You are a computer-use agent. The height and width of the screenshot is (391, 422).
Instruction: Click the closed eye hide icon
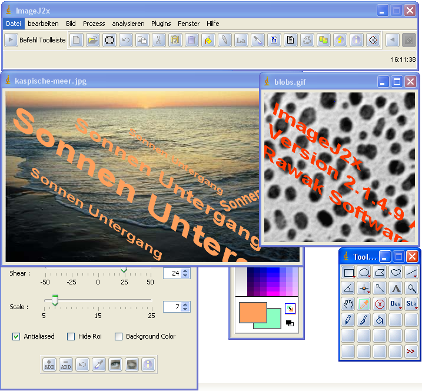tap(132, 365)
